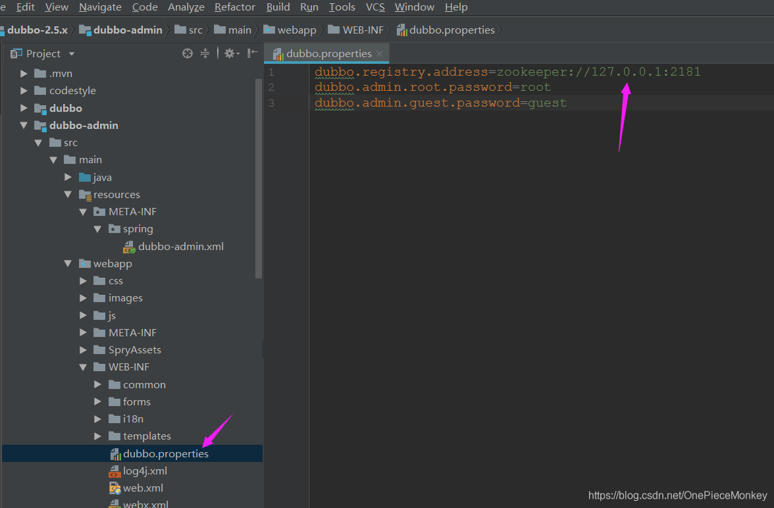Expand the images folder
774x508 pixels.
[x=83, y=298]
